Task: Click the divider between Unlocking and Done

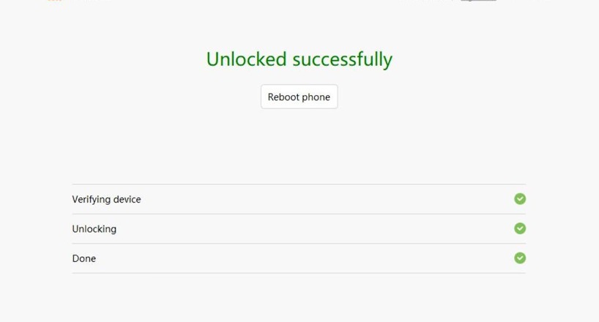Action: tap(299, 244)
